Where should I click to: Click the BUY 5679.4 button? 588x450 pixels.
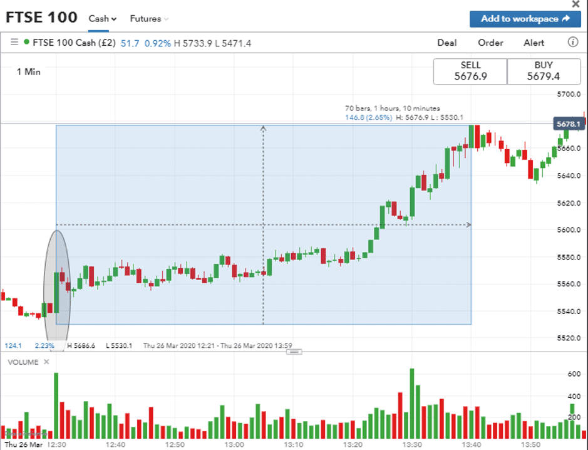click(x=544, y=71)
